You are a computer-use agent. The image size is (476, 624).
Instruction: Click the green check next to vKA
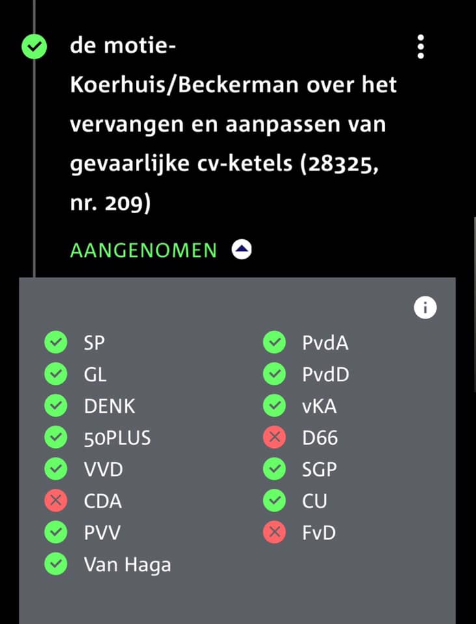click(x=274, y=406)
